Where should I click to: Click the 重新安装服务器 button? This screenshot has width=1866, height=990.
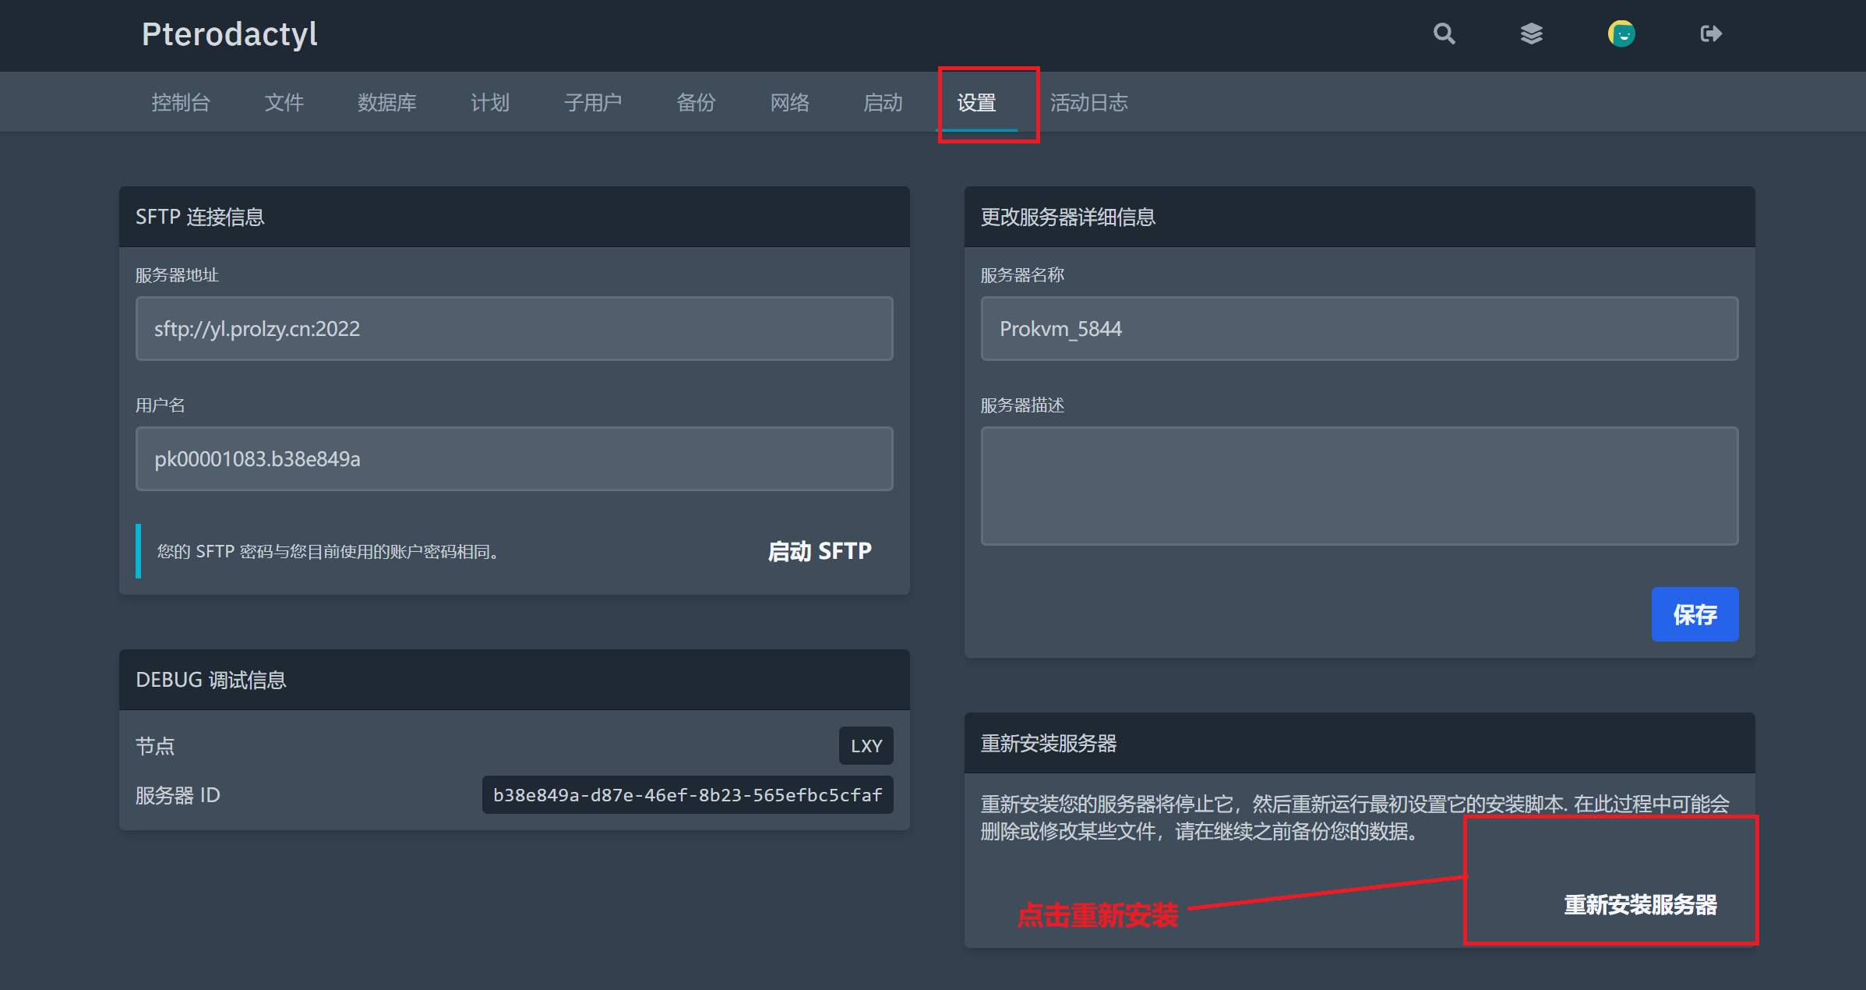(1640, 904)
